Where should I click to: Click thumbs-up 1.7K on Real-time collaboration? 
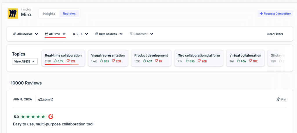[x=59, y=61]
